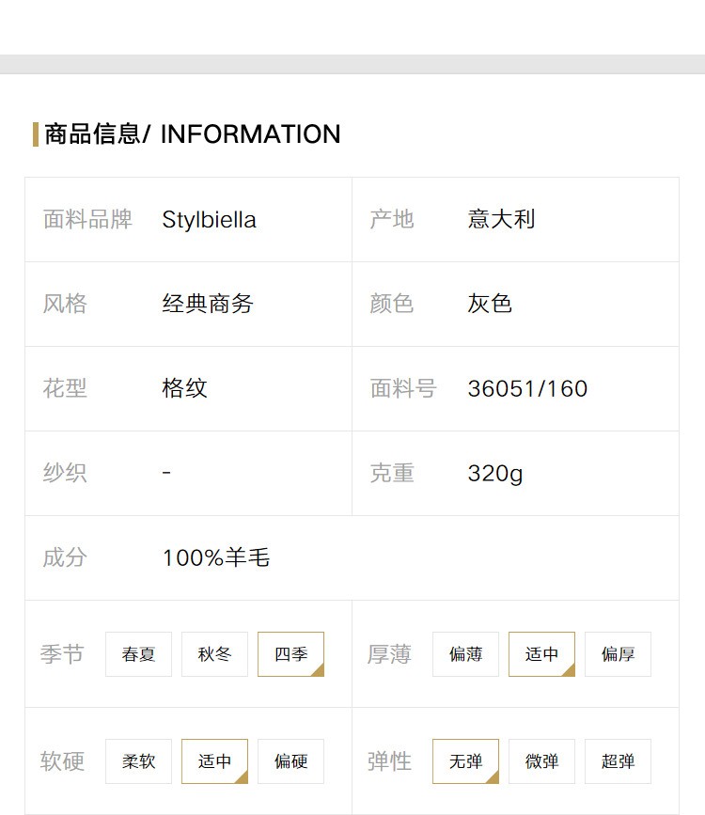Click the 意大利 origin value

pos(501,219)
